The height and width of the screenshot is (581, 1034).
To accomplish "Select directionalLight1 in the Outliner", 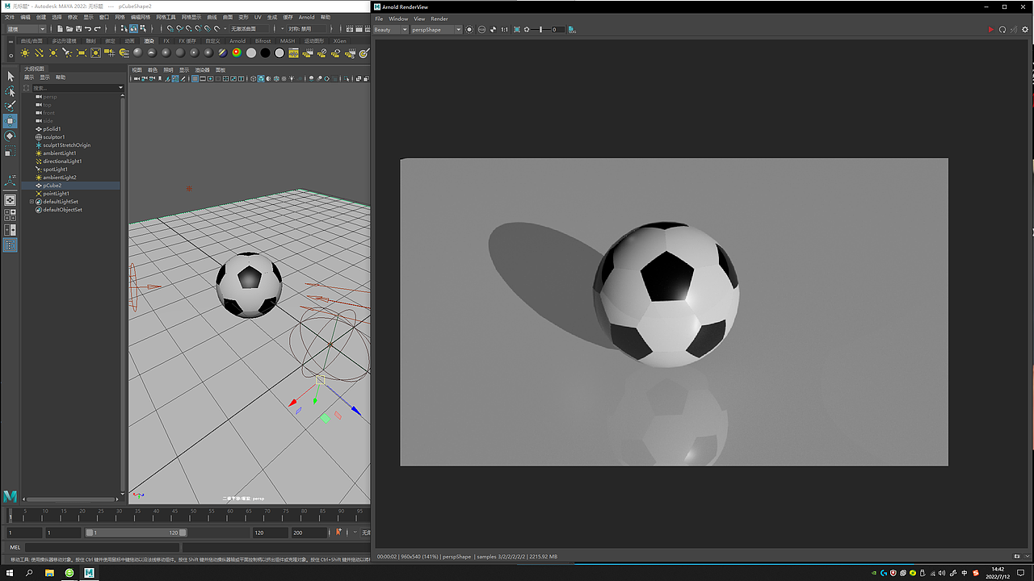I will (62, 161).
